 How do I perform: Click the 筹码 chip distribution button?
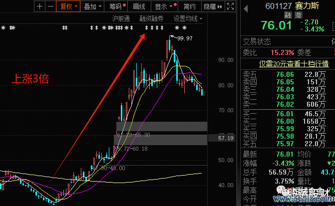pos(116,6)
